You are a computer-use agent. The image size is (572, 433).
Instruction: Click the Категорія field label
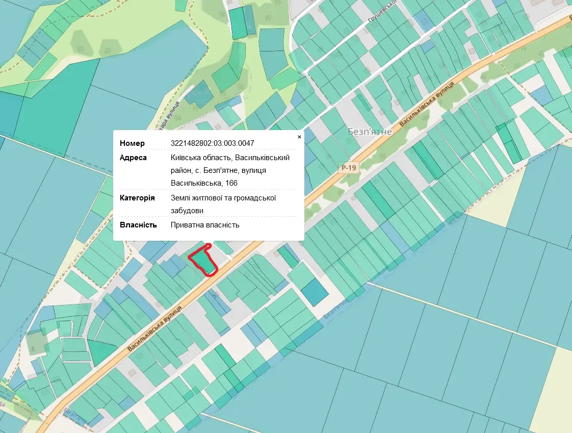(x=137, y=197)
